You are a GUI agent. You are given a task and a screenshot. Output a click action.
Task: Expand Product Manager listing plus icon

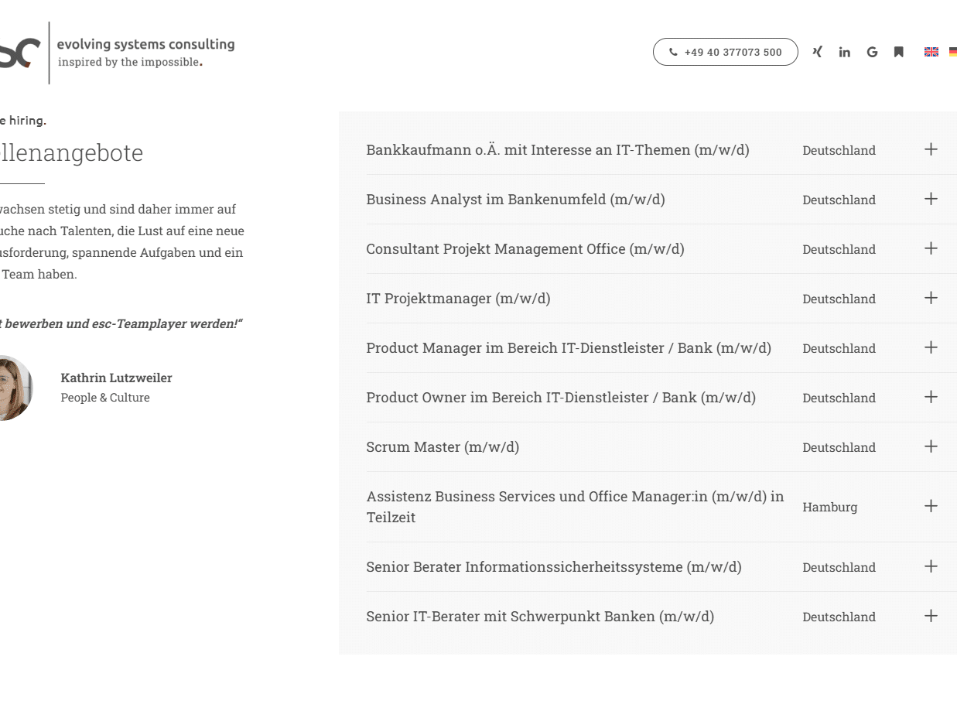click(931, 347)
